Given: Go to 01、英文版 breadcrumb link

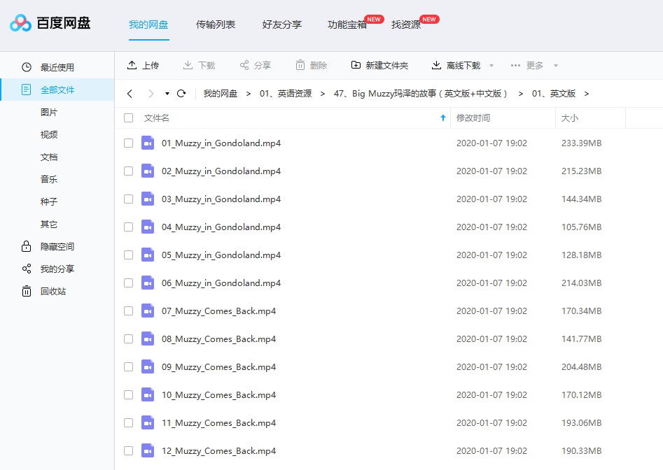Looking at the screenshot, I should pyautogui.click(x=554, y=93).
